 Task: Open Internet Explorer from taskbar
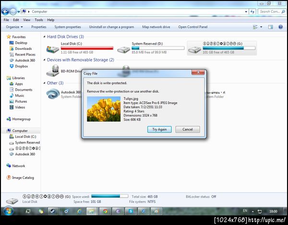[79, 211]
